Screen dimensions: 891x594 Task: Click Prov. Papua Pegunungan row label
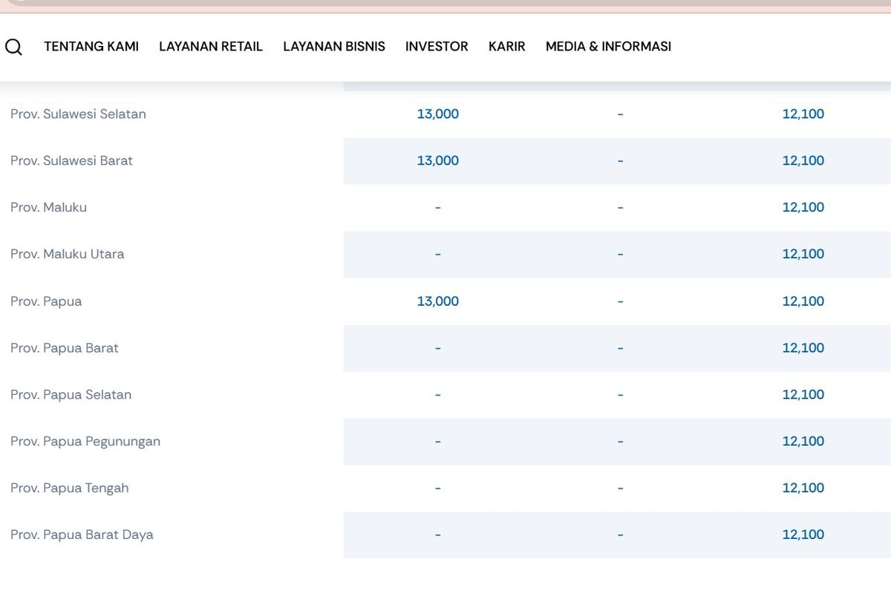pos(85,441)
